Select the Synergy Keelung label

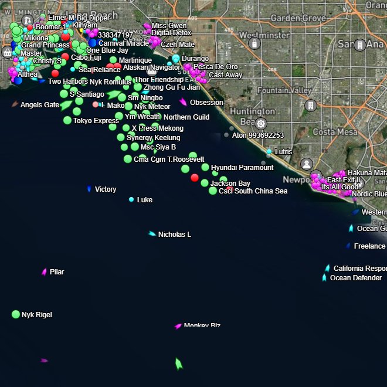click(x=153, y=138)
